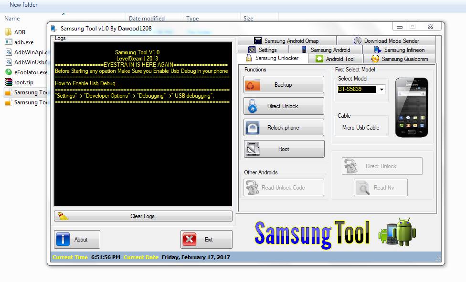Click the broom icon on Clear Logs
Screen dimensions: 466x282
coord(63,216)
